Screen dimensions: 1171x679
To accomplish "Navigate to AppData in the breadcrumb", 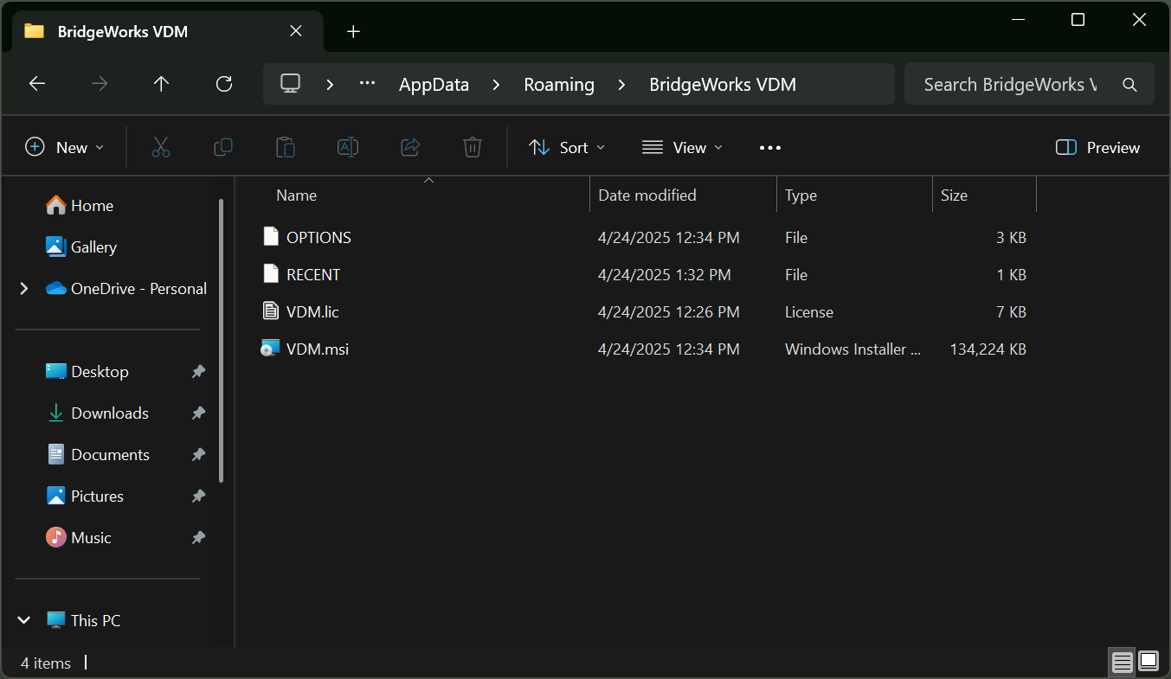I will pyautogui.click(x=434, y=85).
